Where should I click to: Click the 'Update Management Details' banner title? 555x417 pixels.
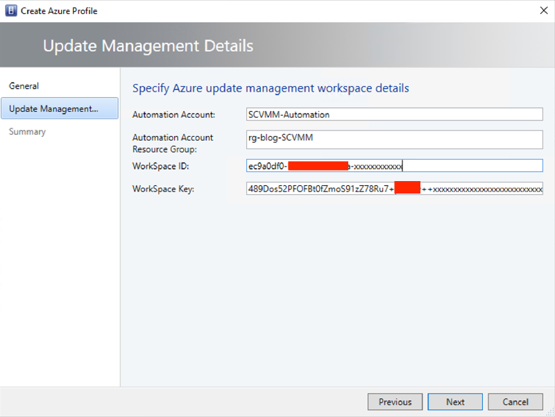(148, 46)
